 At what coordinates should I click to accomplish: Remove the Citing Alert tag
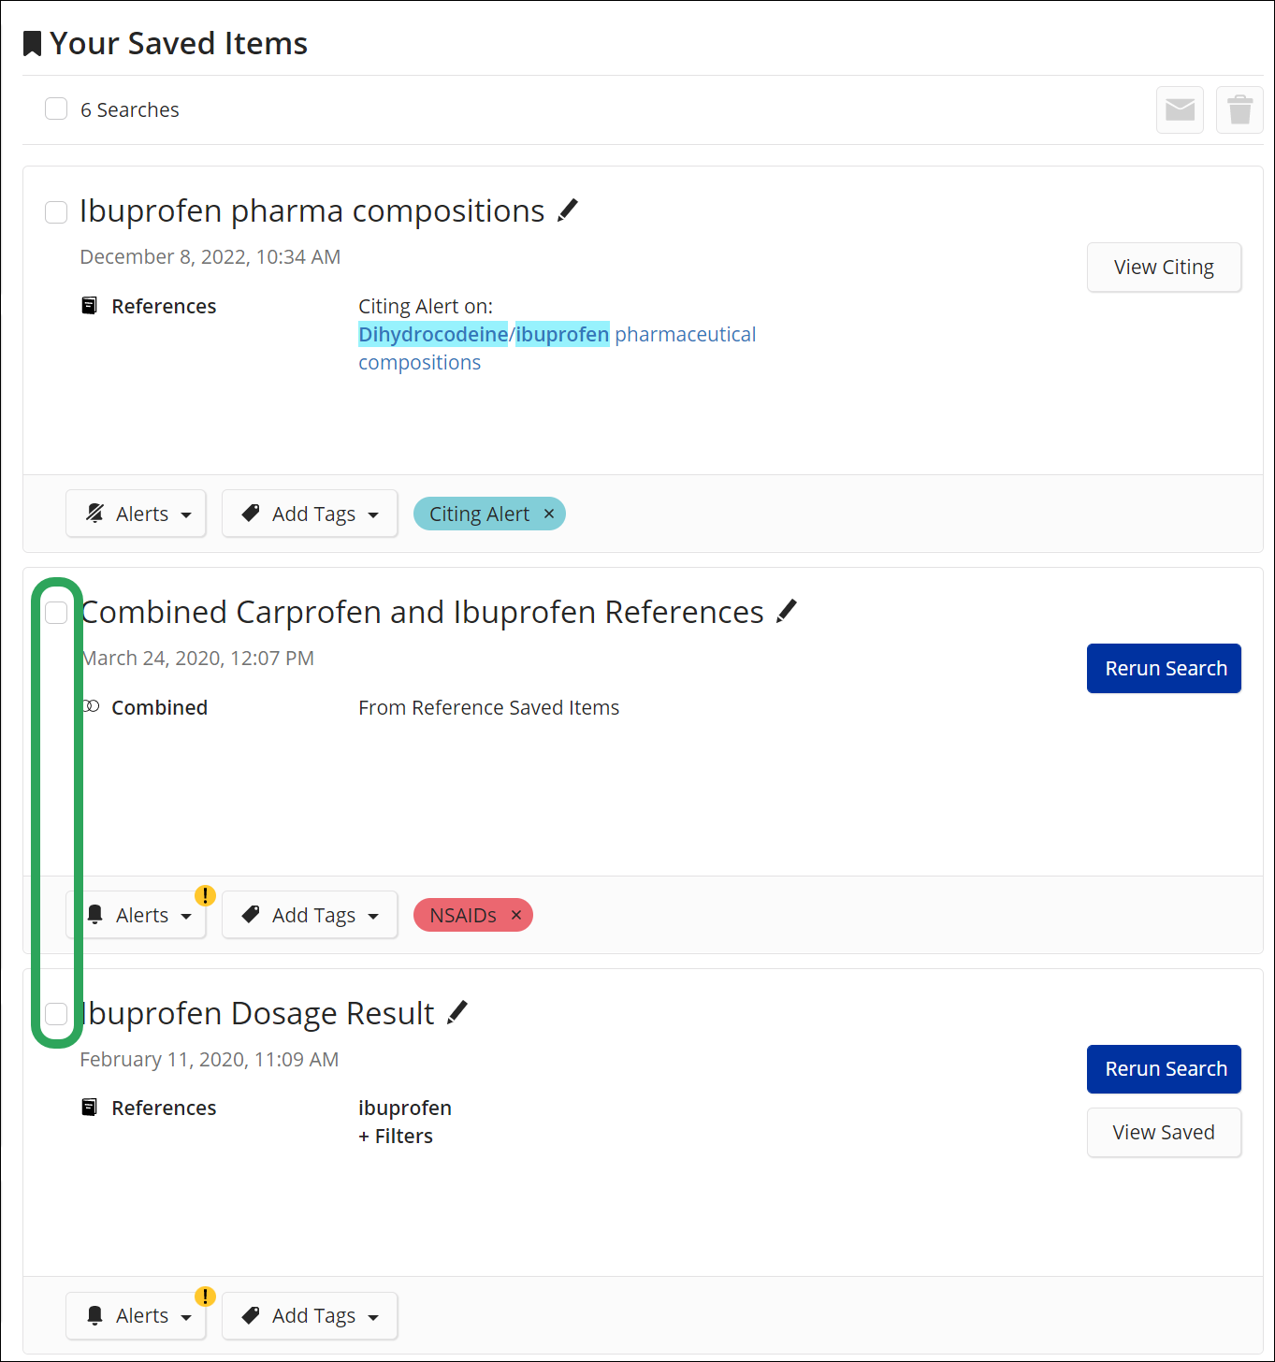click(x=549, y=514)
